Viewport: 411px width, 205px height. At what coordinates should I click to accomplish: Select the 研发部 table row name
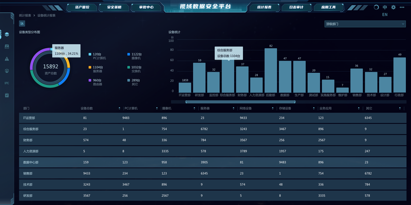click(x=28, y=196)
